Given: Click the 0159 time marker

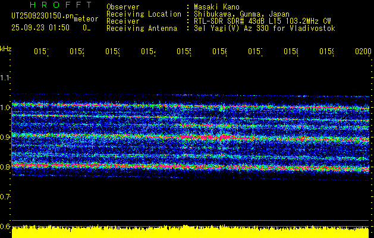Looking at the screenshot, I should click(x=326, y=51).
